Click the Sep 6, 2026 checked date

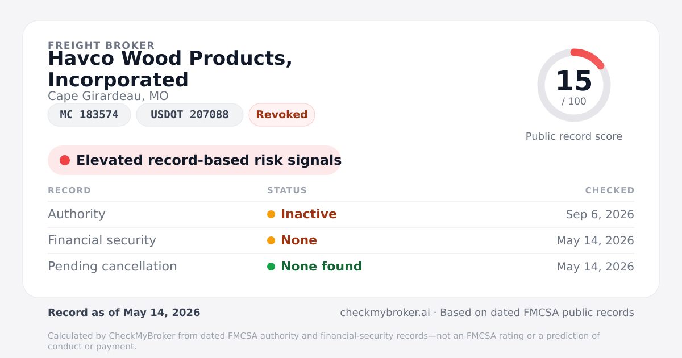pos(600,214)
